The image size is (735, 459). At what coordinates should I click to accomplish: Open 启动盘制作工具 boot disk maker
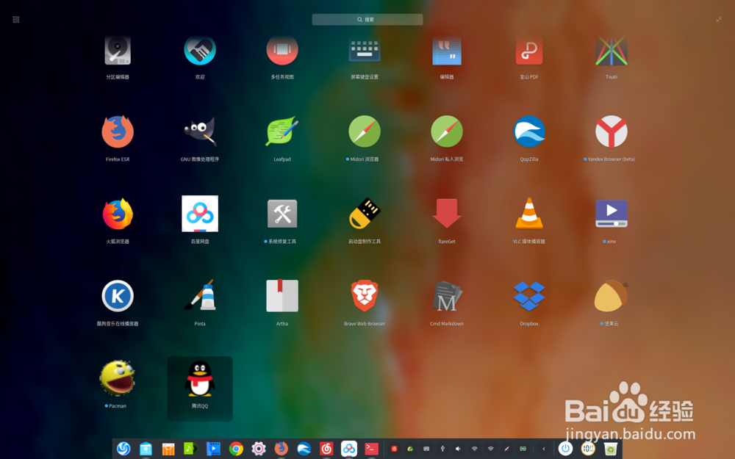pyautogui.click(x=365, y=214)
